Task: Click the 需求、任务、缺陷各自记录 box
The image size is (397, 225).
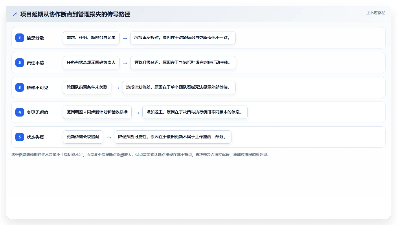Action: coord(91,38)
